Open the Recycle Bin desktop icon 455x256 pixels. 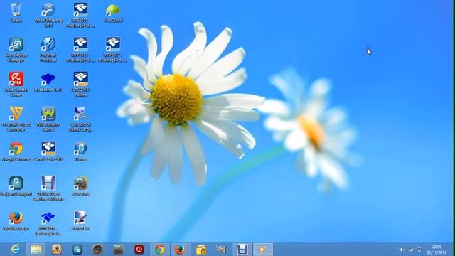(16, 13)
